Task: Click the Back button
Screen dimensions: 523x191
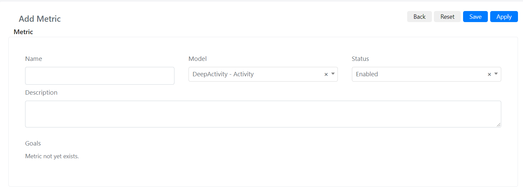Action: [x=419, y=17]
